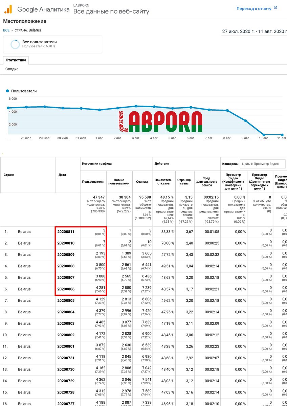The width and height of the screenshot is (287, 406).
Task: Click chart point at '3 авг.' peak
Action: pos(136,106)
